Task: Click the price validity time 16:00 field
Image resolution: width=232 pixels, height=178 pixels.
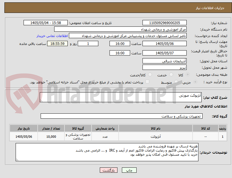Action: tap(120, 53)
